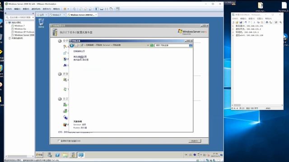Open PowerShell from guest taskbar

(57, 155)
